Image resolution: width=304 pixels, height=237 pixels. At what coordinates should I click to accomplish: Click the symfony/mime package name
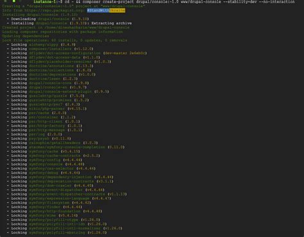click(x=42, y=215)
